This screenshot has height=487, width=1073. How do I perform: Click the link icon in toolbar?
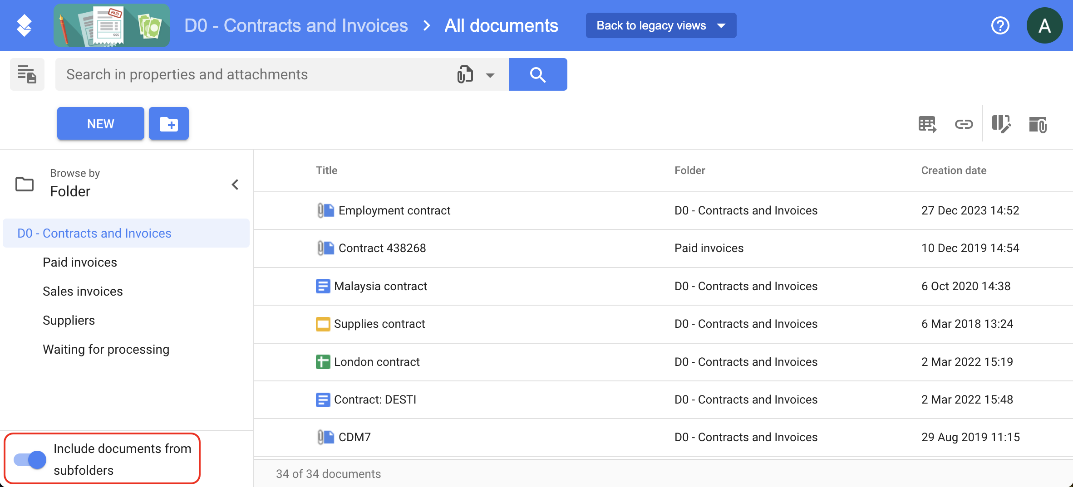click(964, 124)
